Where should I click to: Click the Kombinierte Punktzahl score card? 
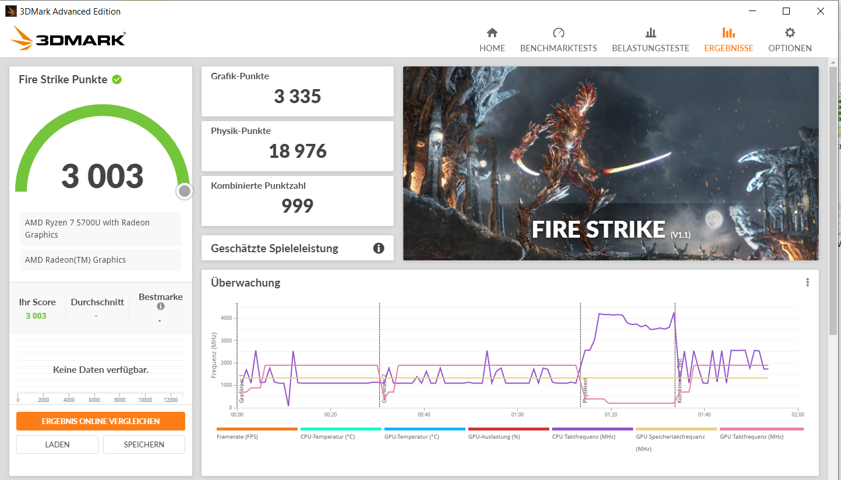[x=298, y=201]
